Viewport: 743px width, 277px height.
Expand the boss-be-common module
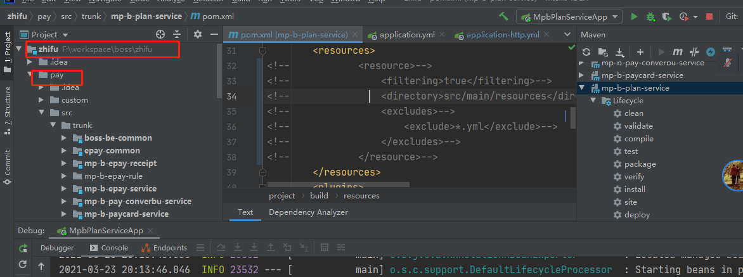64,138
